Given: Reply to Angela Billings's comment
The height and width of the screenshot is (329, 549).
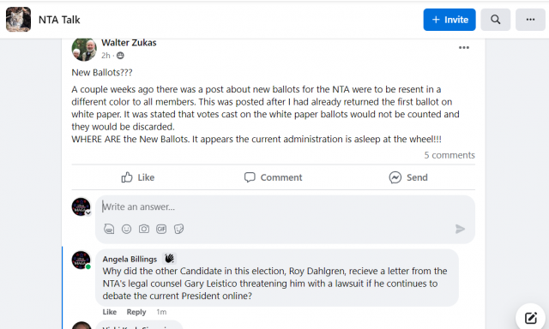Looking at the screenshot, I should tap(136, 312).
